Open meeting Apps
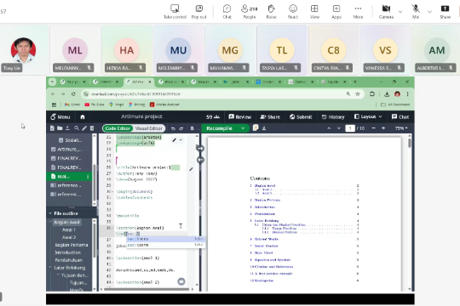 click(x=336, y=12)
